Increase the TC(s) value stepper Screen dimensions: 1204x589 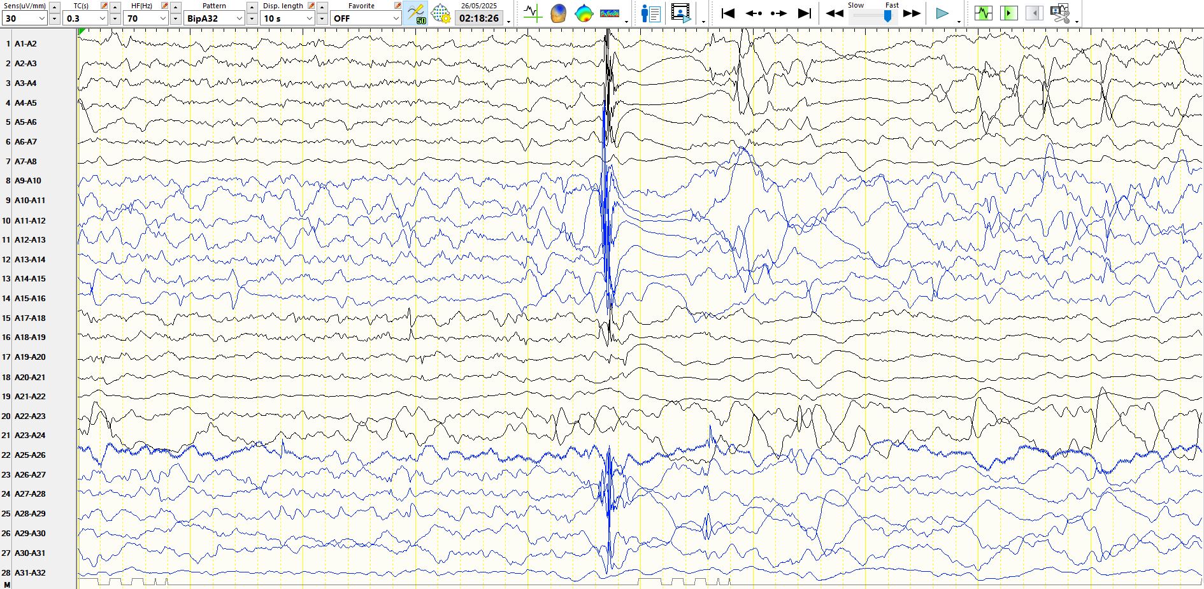(115, 6)
